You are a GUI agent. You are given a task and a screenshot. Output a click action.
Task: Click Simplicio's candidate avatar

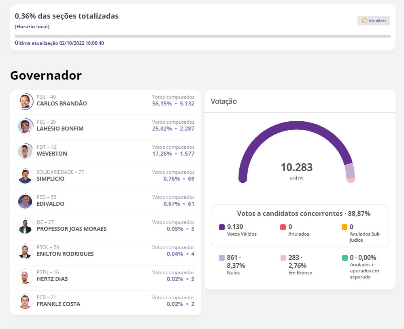(x=25, y=177)
